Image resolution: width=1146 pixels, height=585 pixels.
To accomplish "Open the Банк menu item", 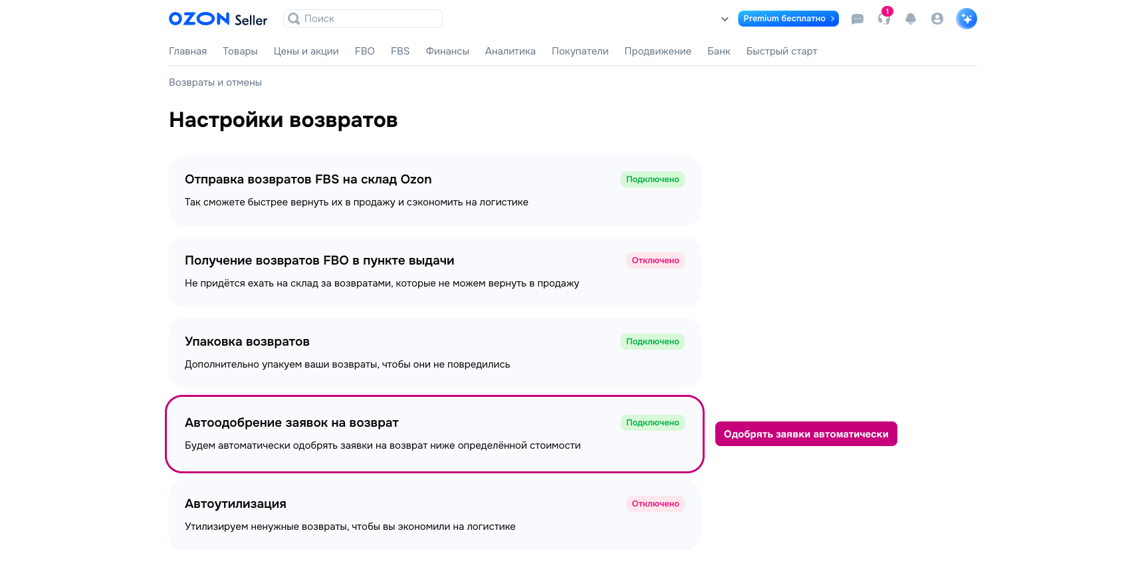I will [x=719, y=51].
